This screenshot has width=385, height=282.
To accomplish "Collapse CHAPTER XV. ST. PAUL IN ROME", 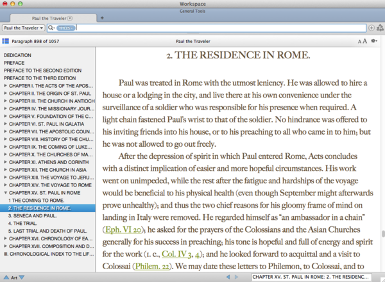I will pos(5,193).
